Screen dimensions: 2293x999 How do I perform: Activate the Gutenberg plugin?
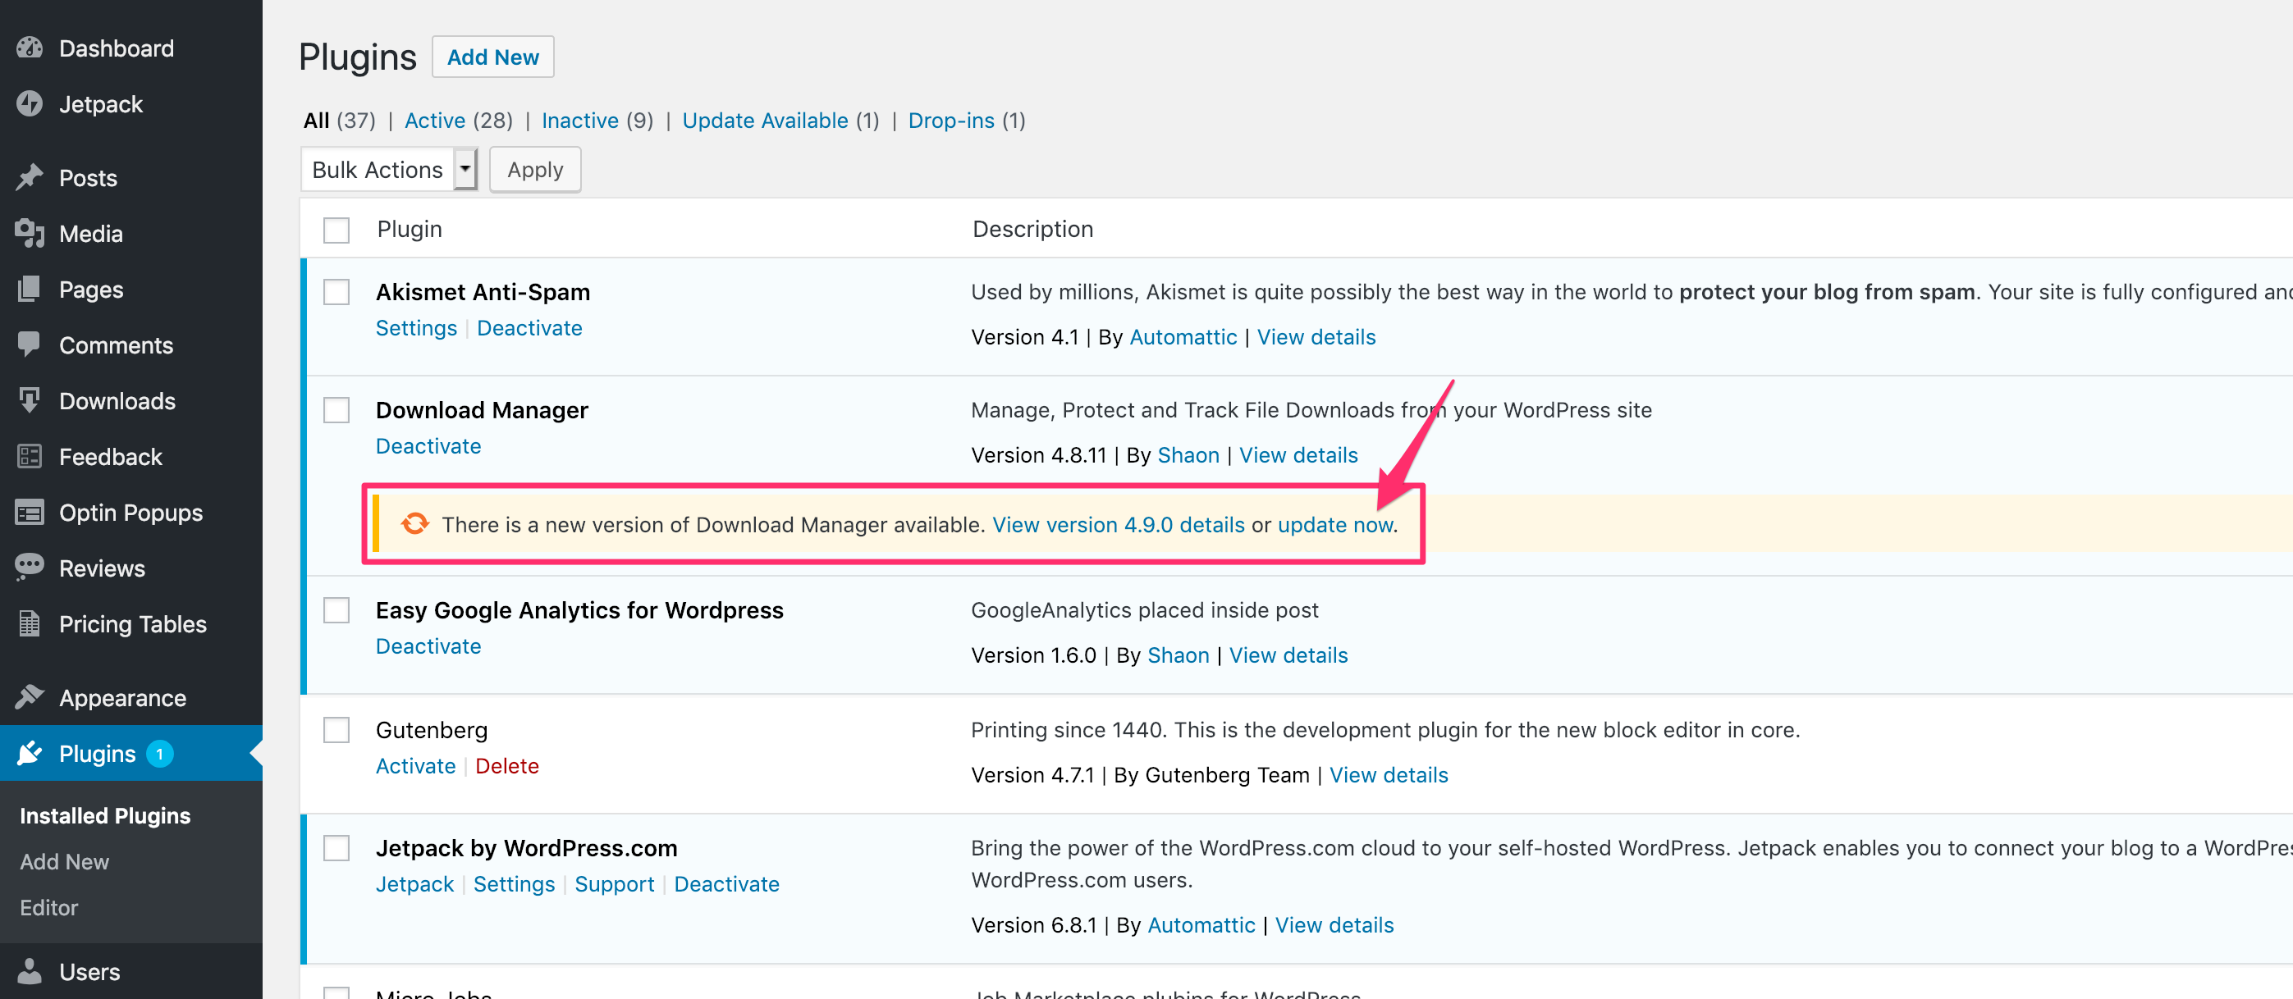coord(414,766)
